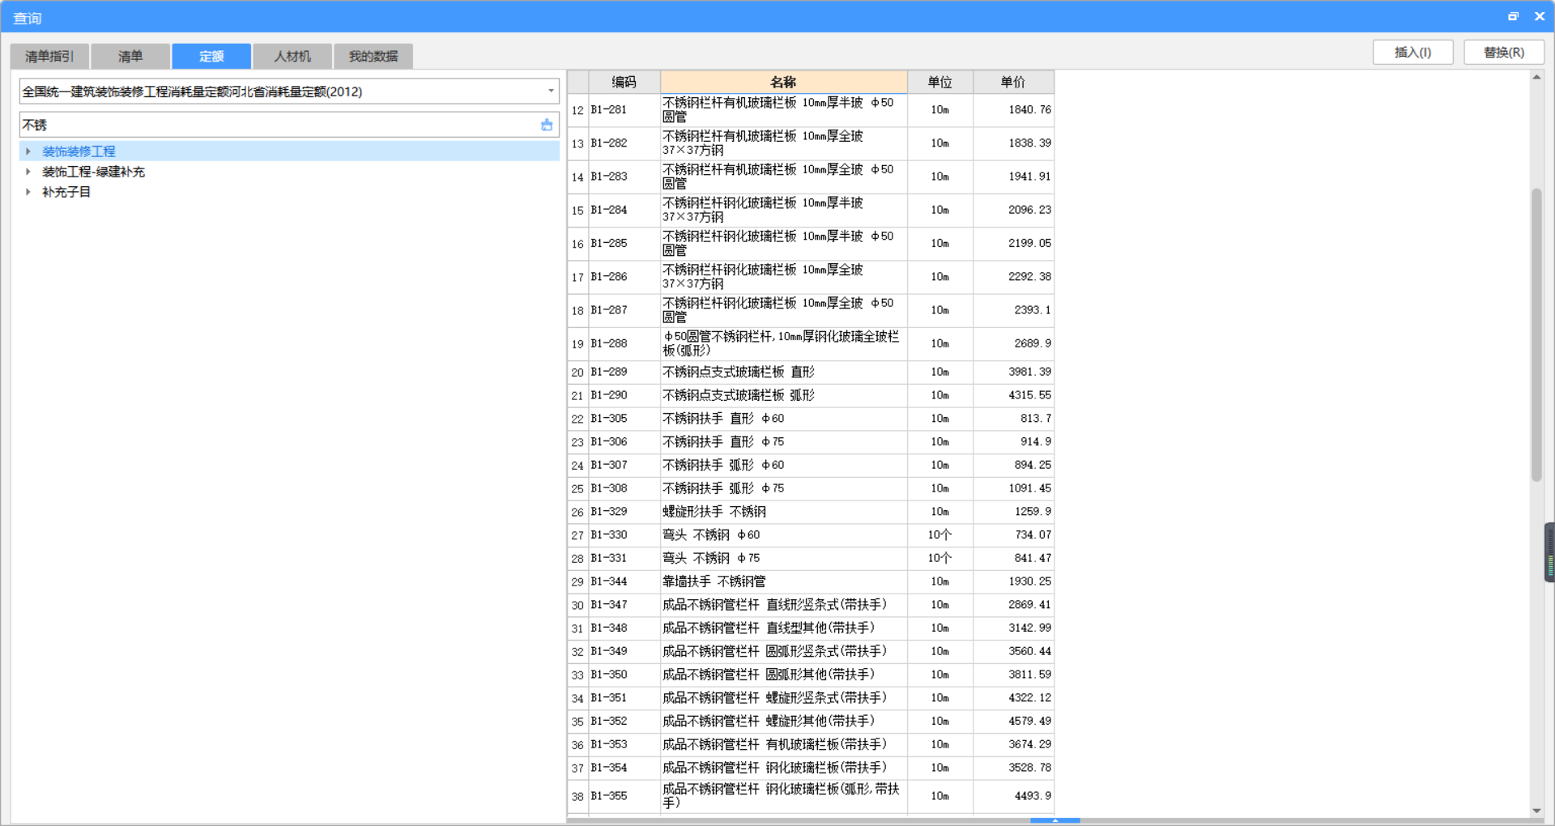Select 弯头 不锈钢 φ60 row
The width and height of the screenshot is (1555, 826).
[x=811, y=535]
